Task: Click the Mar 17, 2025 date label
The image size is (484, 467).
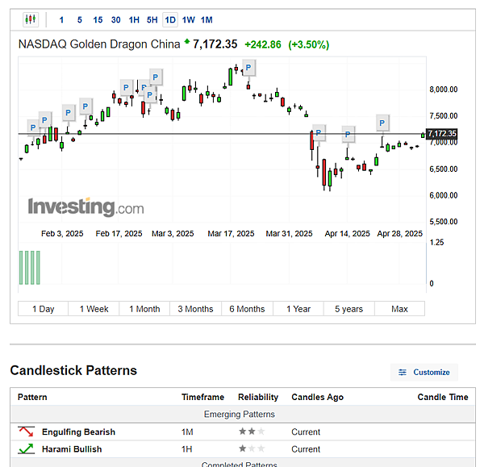Action: (x=231, y=234)
